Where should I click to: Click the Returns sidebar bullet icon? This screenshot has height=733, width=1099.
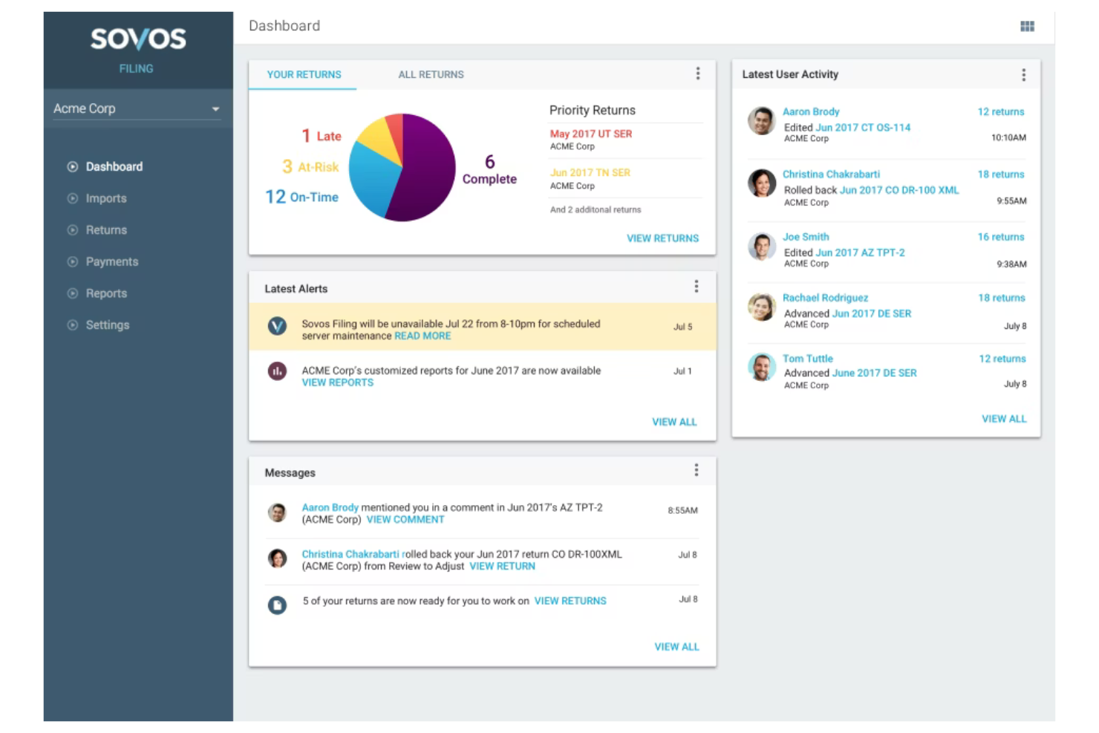point(73,230)
